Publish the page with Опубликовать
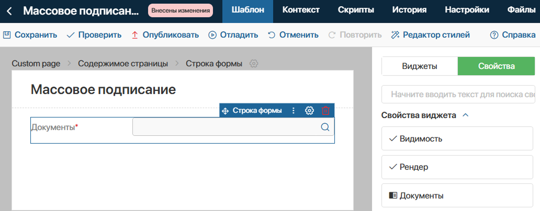The width and height of the screenshot is (540, 211). pos(165,34)
